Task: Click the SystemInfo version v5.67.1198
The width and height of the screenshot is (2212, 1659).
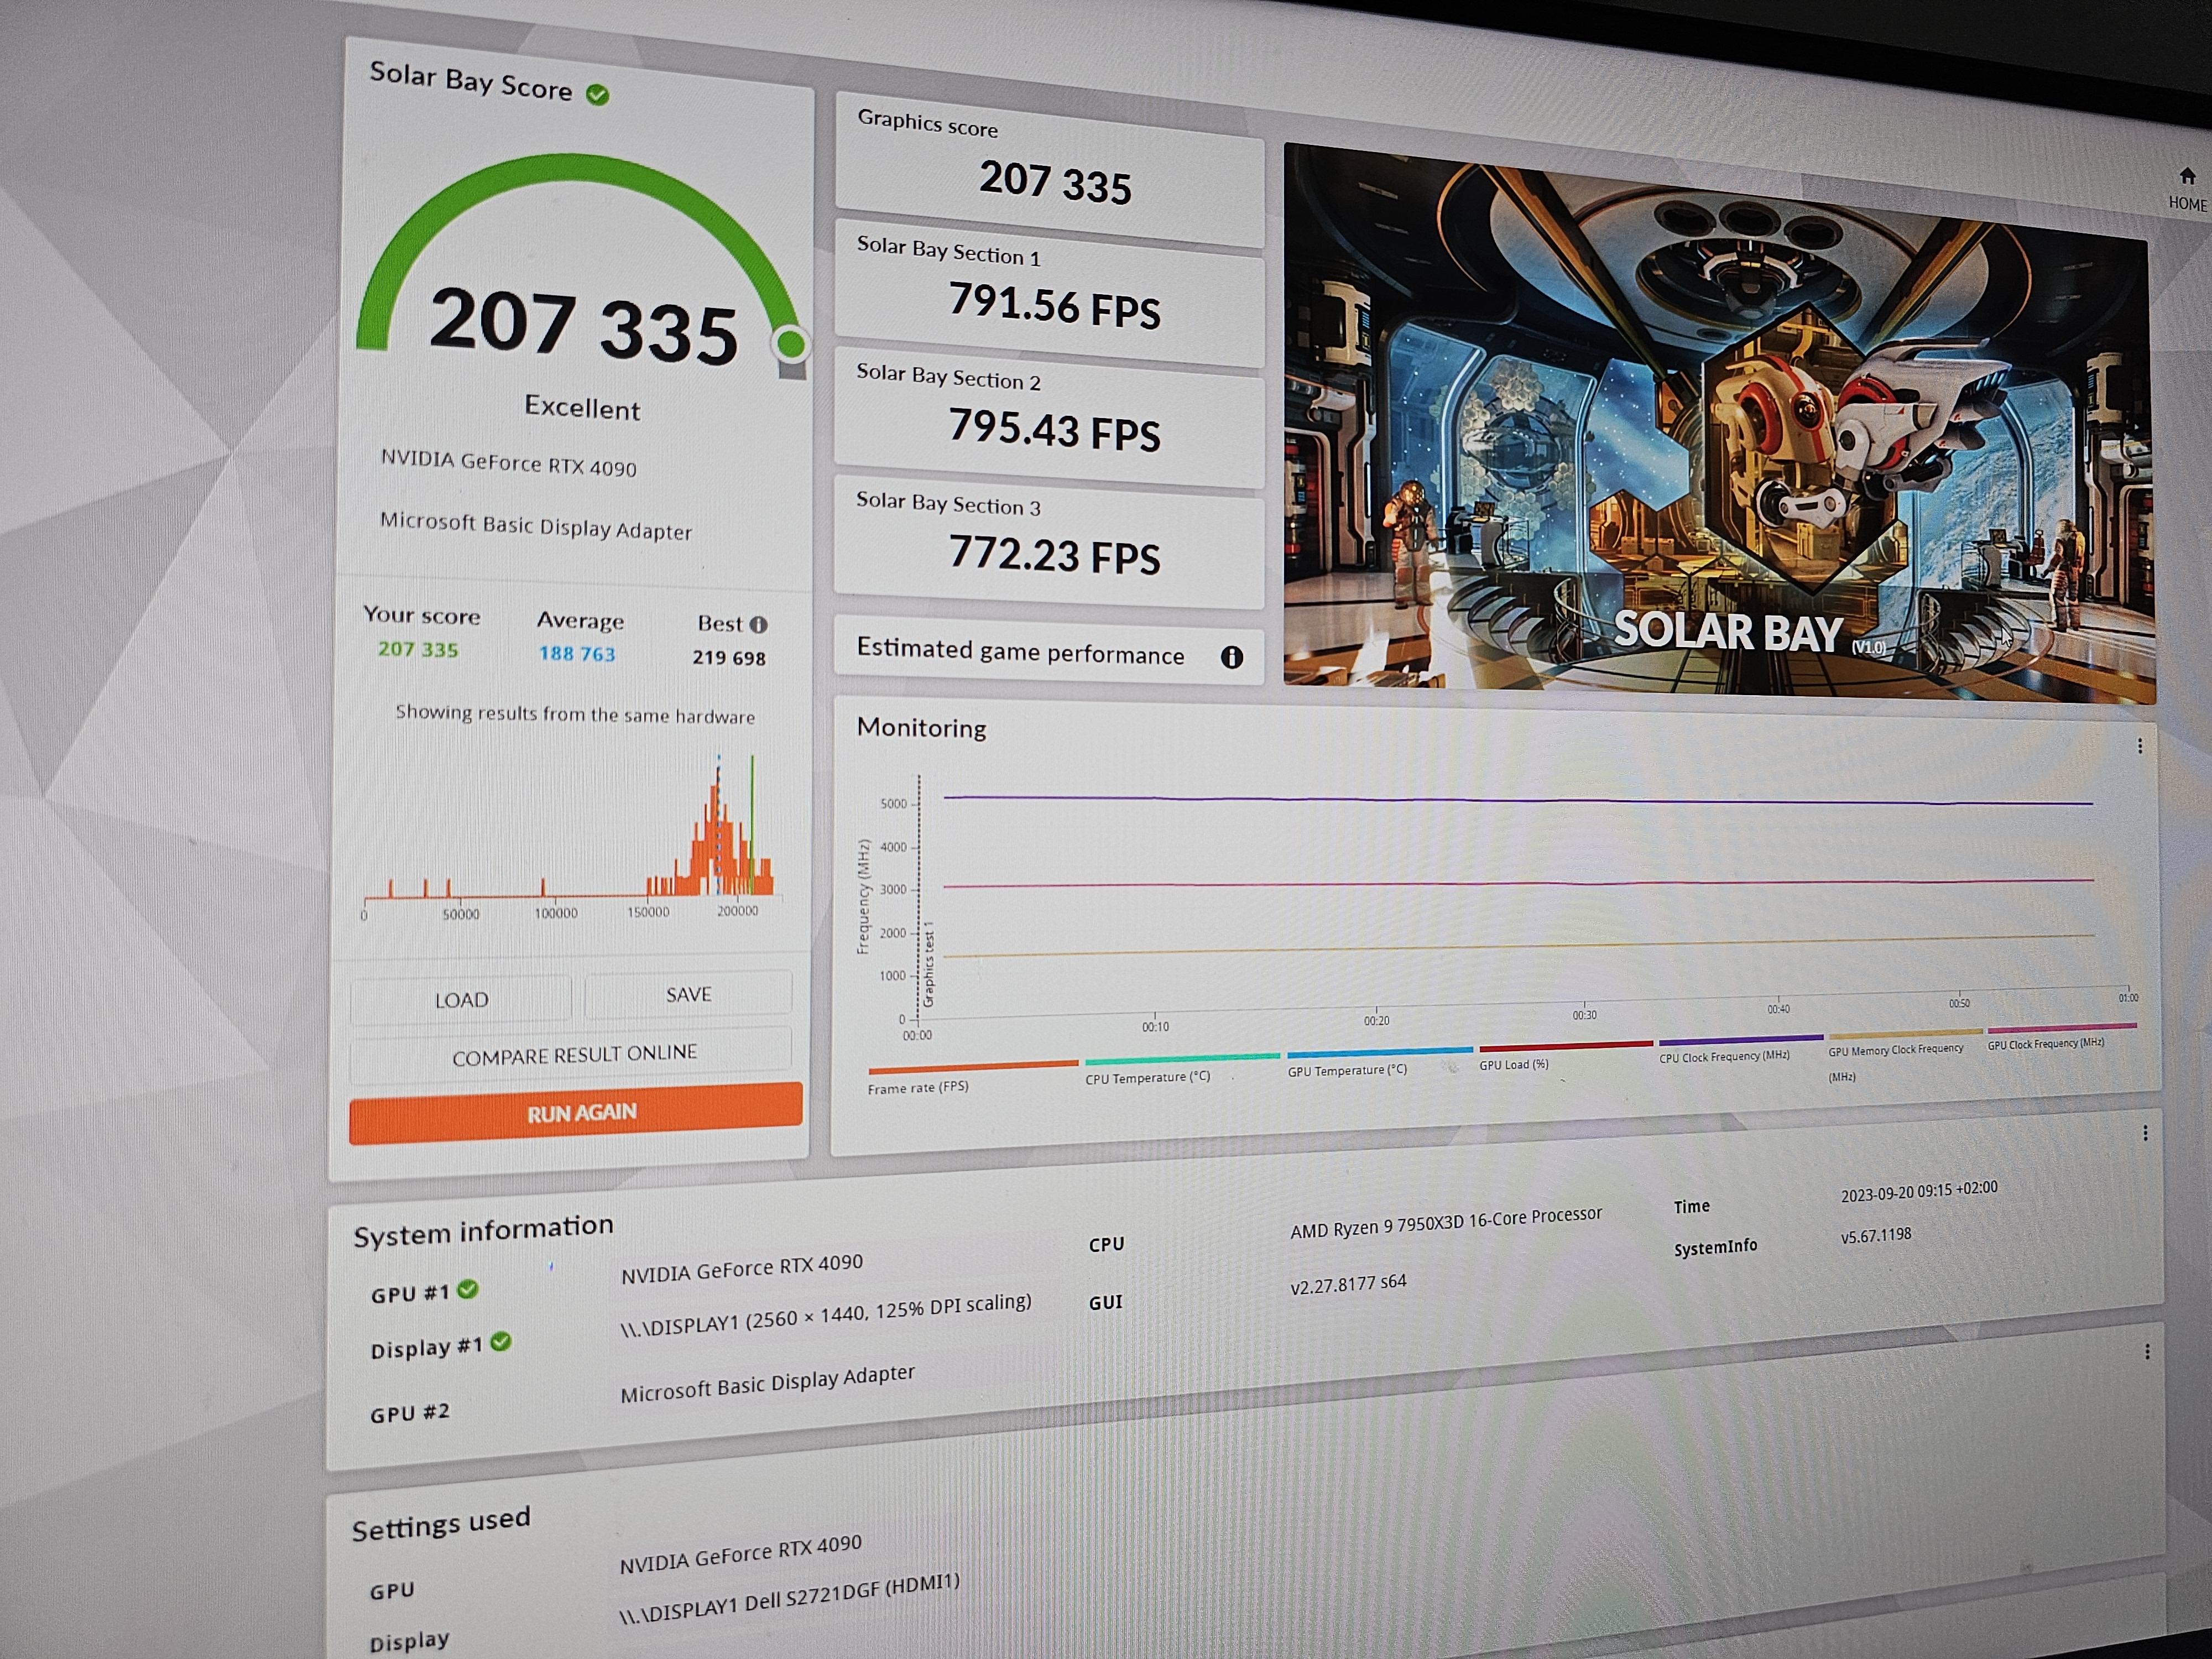Action: 1876,1235
